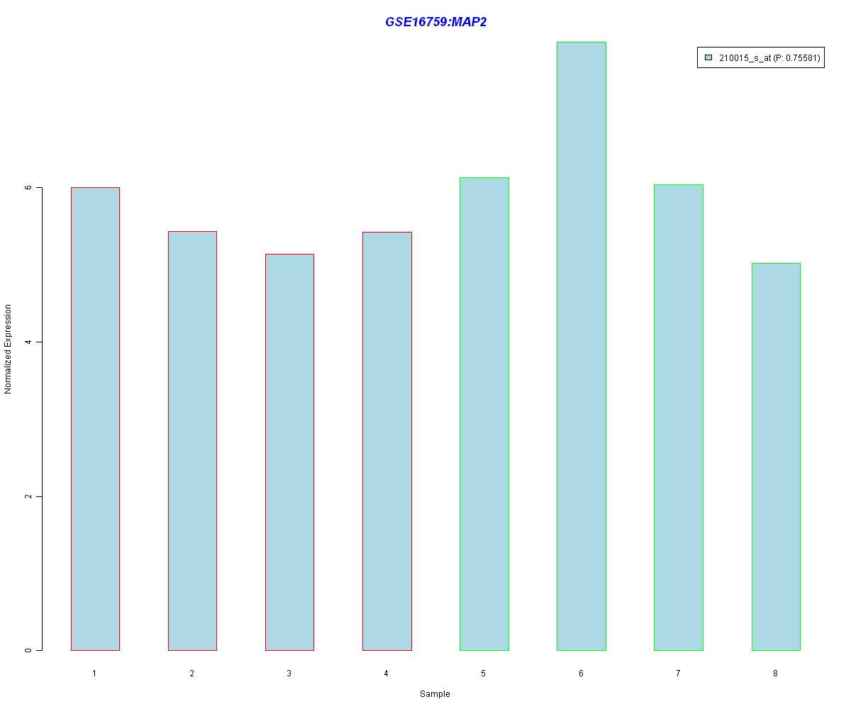The width and height of the screenshot is (851, 709).
Task: Click the x-axis title Sample
Action: tap(435, 694)
